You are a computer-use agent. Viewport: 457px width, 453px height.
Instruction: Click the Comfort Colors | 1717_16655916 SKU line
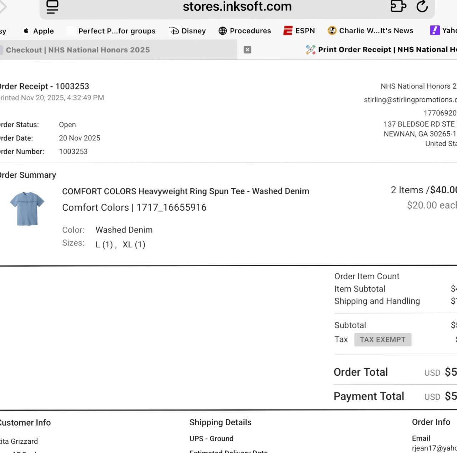[134, 207]
